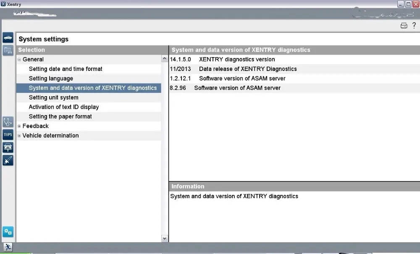Select System and data version of XENTRY diagnostics
The image size is (420, 254).
[x=89, y=88]
